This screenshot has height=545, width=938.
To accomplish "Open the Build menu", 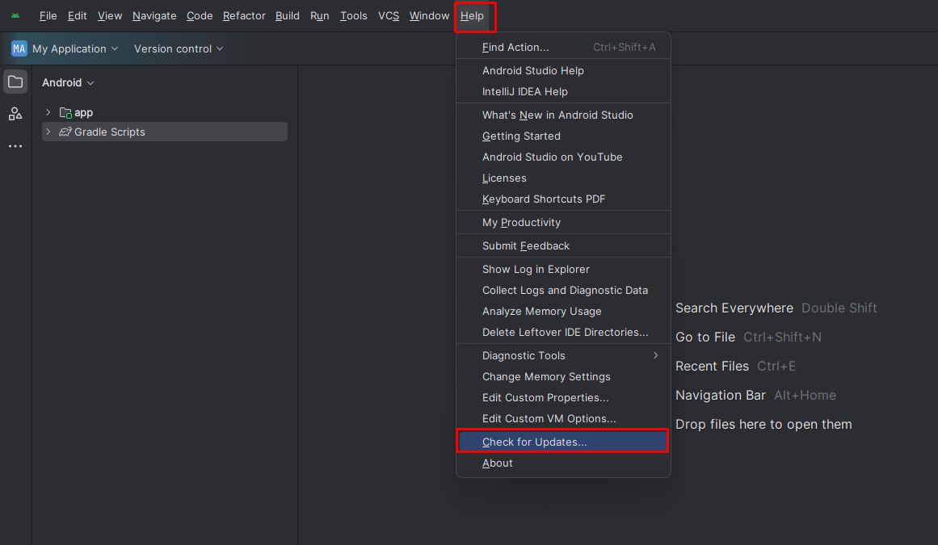I will 287,15.
